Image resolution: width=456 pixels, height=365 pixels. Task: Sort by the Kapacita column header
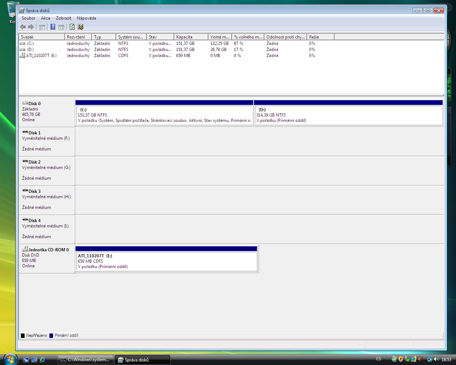(191, 37)
